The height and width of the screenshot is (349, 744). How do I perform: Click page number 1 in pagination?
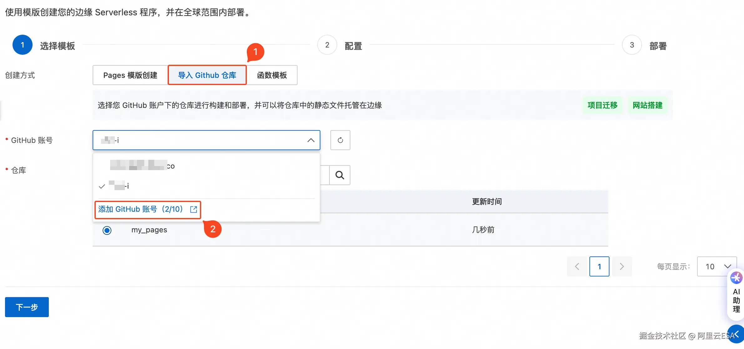599,266
